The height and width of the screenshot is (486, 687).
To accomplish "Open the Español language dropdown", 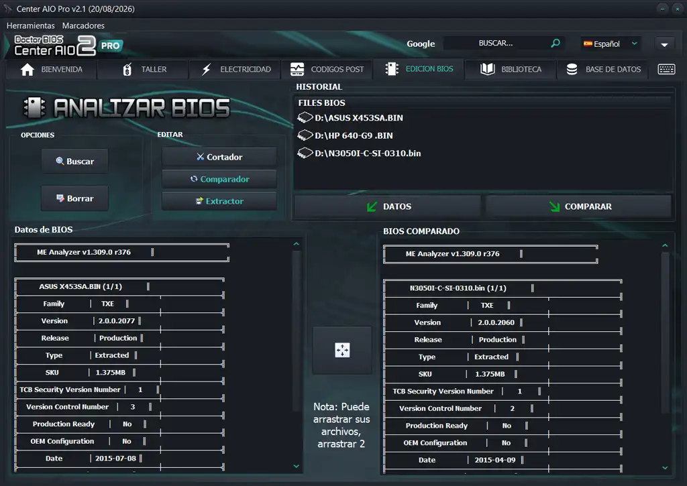I will 611,44.
